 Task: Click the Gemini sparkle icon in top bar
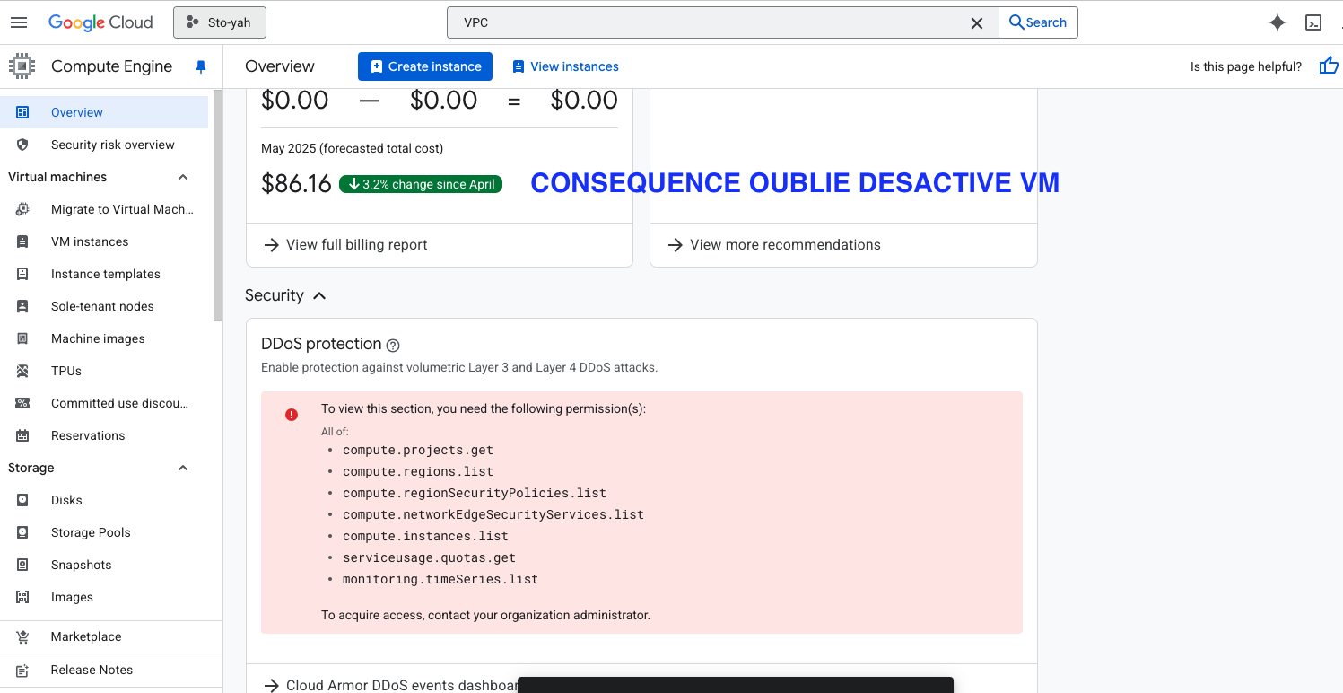tap(1278, 22)
